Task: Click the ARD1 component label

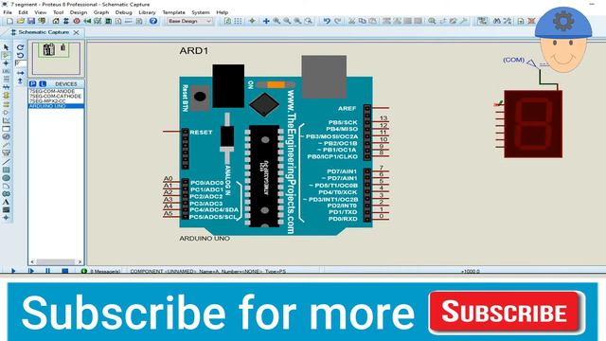Action: 194,50
